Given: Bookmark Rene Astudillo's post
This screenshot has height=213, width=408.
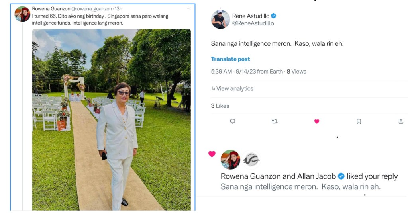Looking at the screenshot, I should pyautogui.click(x=359, y=121).
